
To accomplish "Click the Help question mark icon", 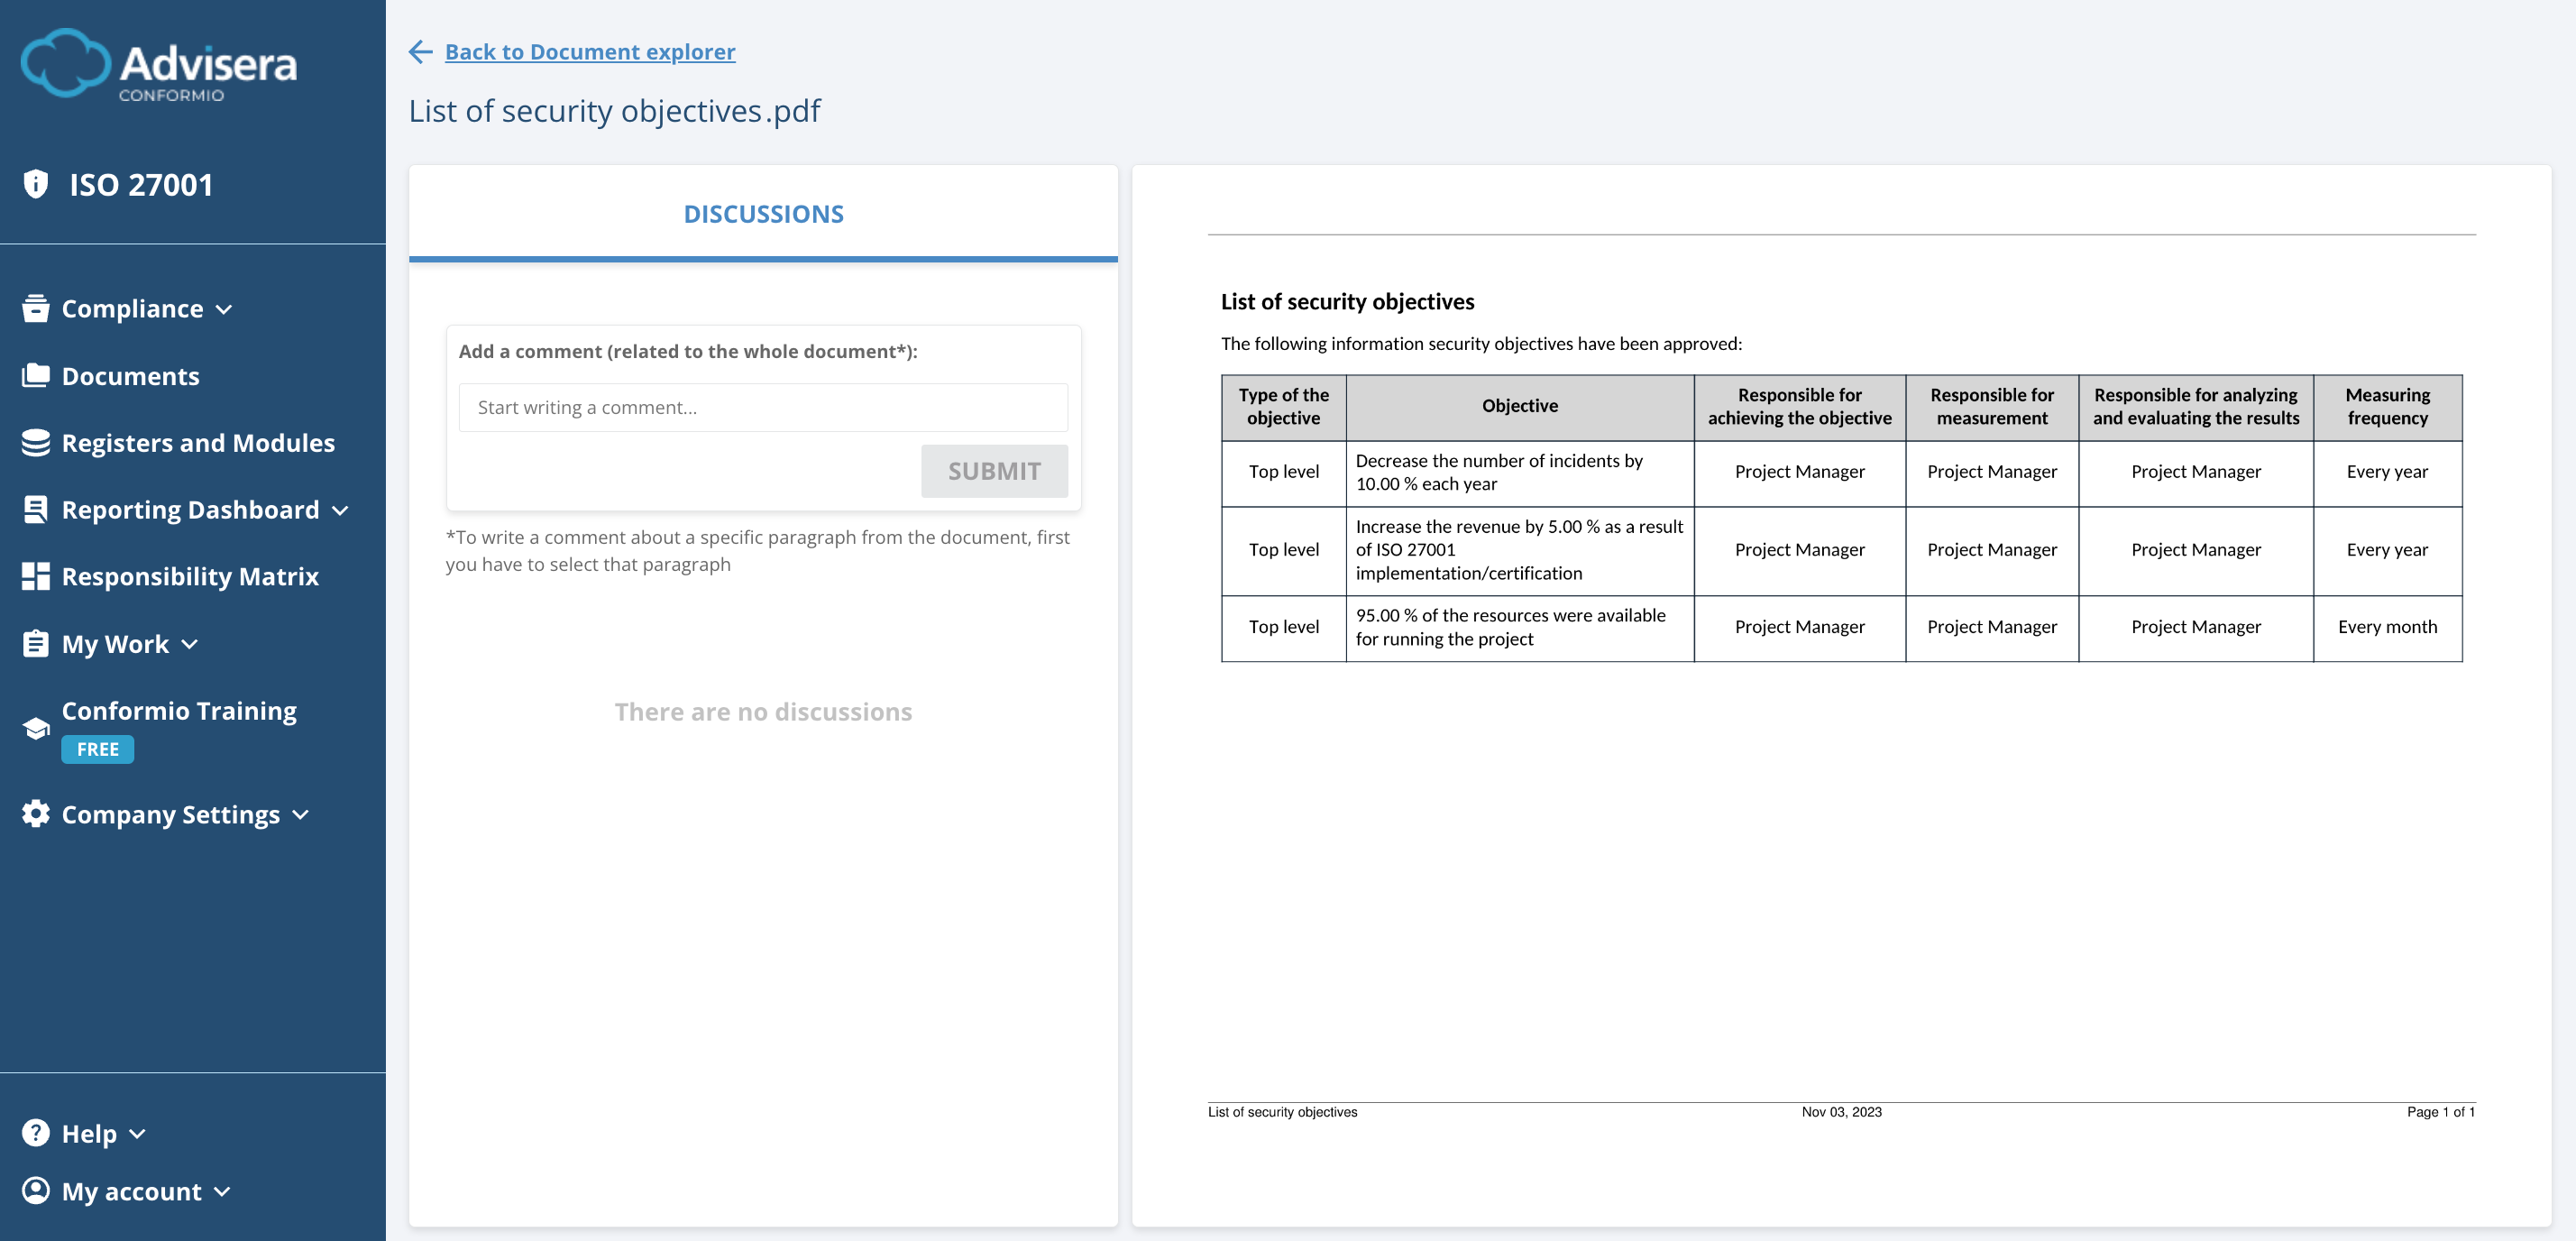I will (x=36, y=1132).
